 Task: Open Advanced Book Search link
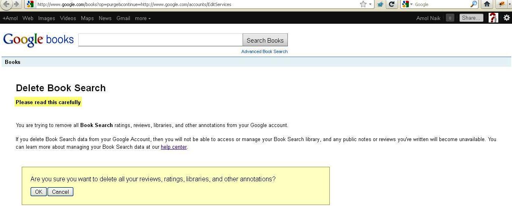[264, 51]
